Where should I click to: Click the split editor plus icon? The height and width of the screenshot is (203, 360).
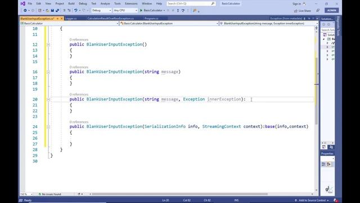[316, 28]
